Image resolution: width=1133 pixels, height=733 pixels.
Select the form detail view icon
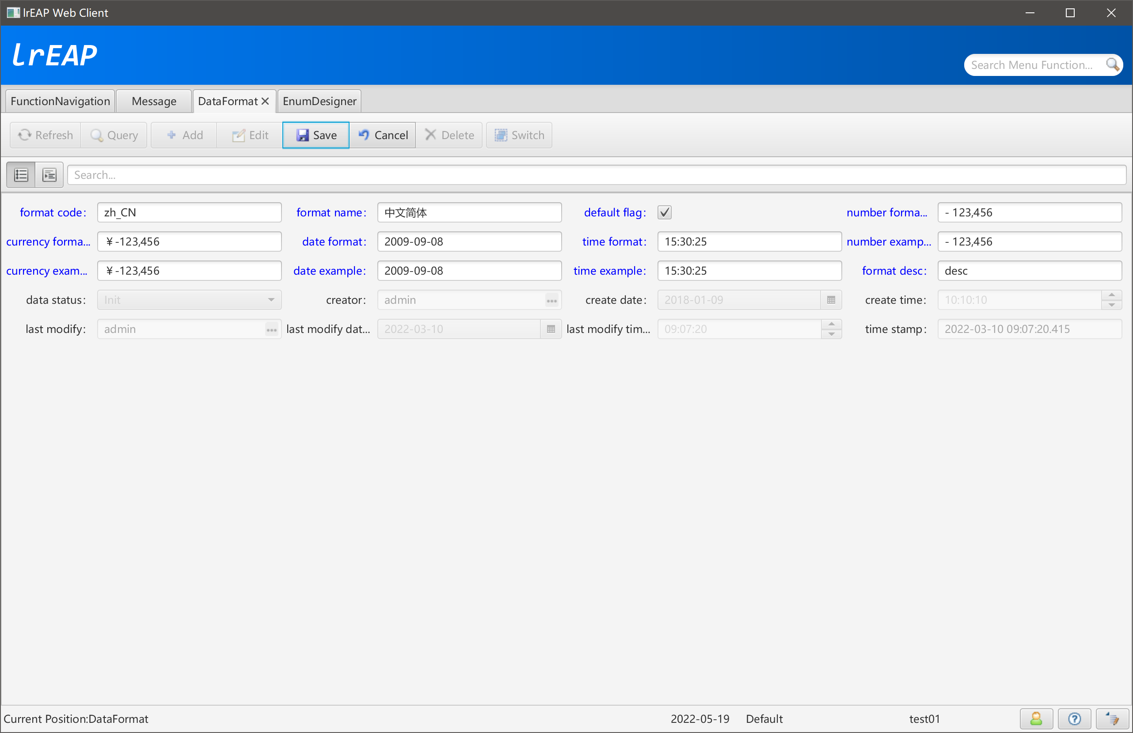pos(49,175)
